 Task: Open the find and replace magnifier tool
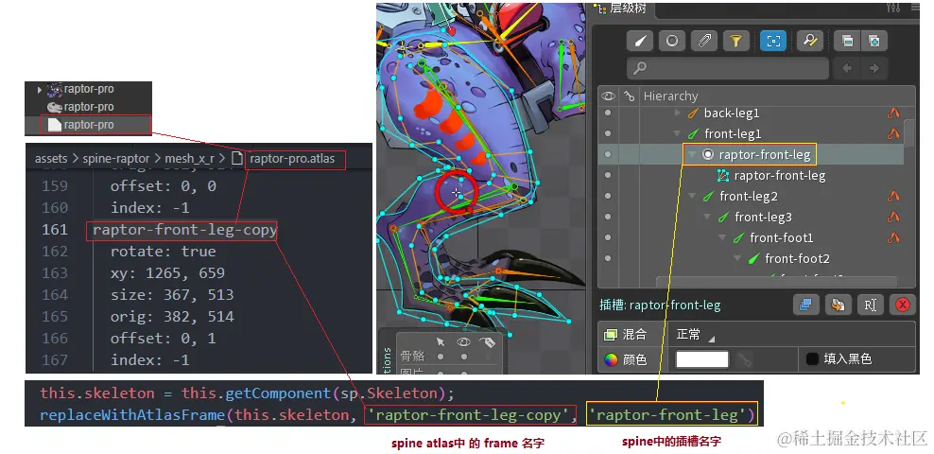click(x=810, y=41)
